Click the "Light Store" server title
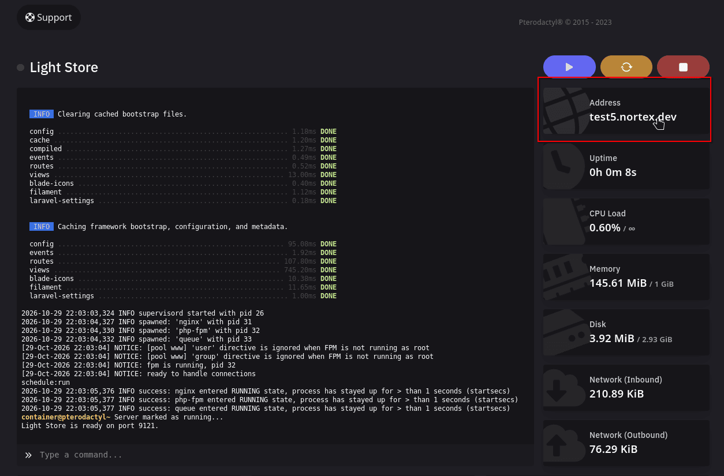 pos(64,68)
